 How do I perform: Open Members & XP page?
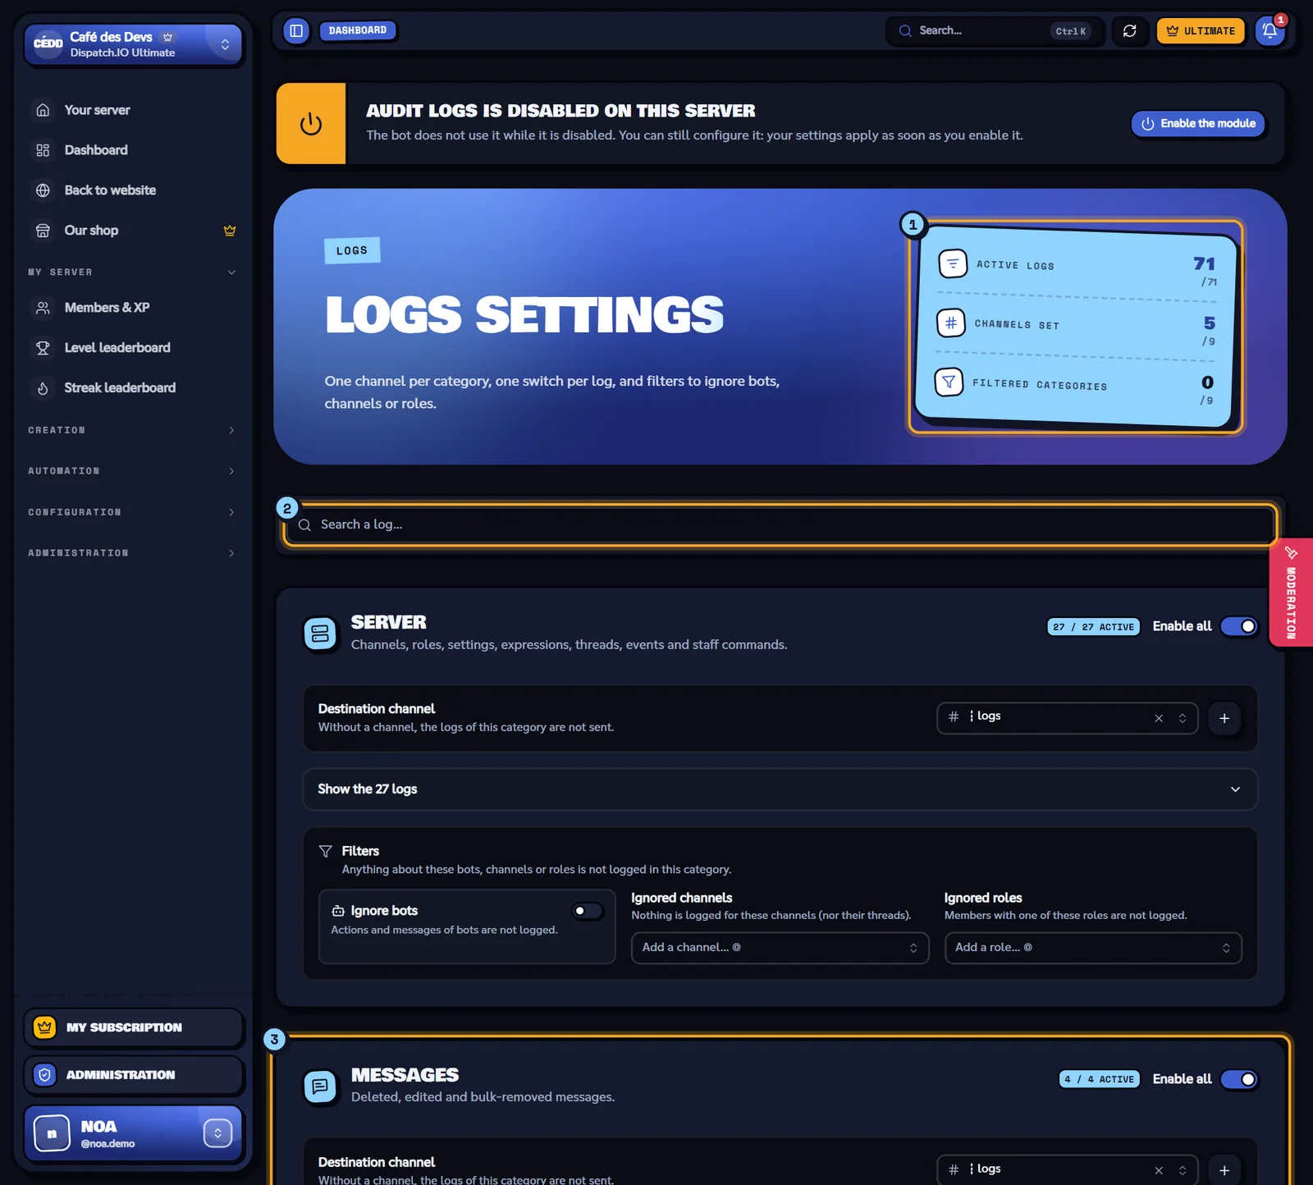point(107,308)
